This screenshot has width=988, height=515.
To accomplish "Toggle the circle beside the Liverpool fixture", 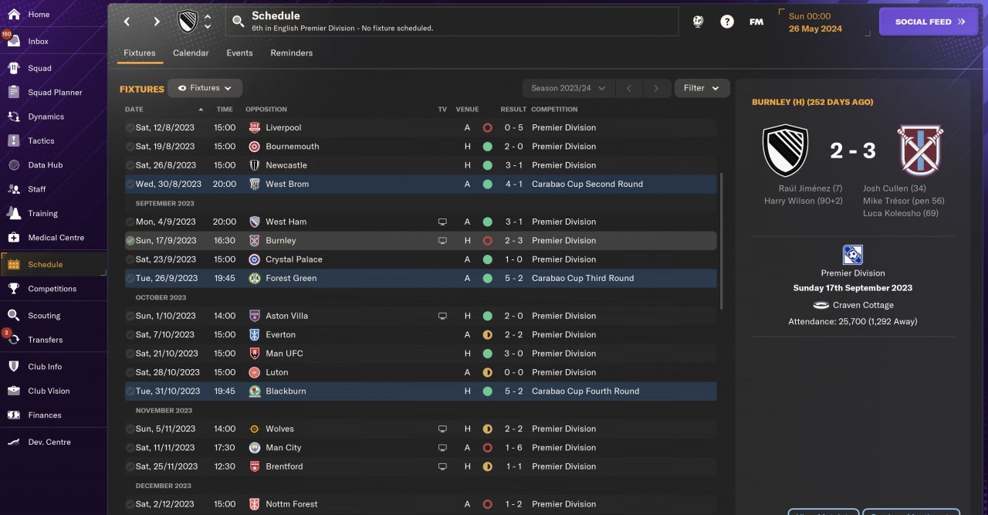I will click(130, 127).
